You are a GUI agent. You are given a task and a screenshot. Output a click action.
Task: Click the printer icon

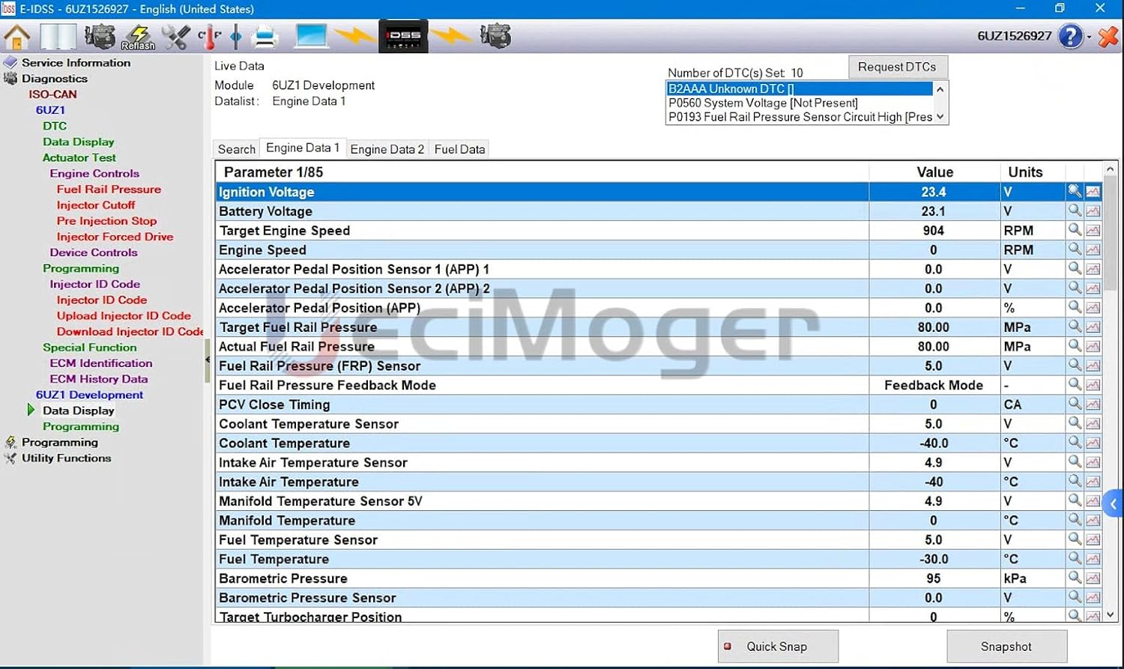pos(265,36)
